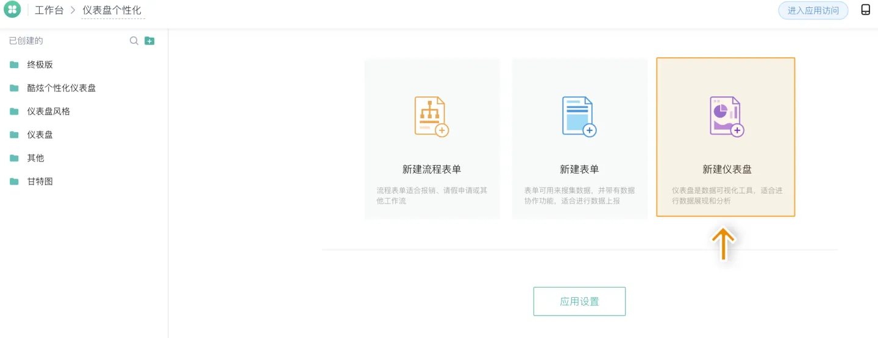The width and height of the screenshot is (878, 338).
Task: Select the 新建表单 card title
Action: (579, 169)
